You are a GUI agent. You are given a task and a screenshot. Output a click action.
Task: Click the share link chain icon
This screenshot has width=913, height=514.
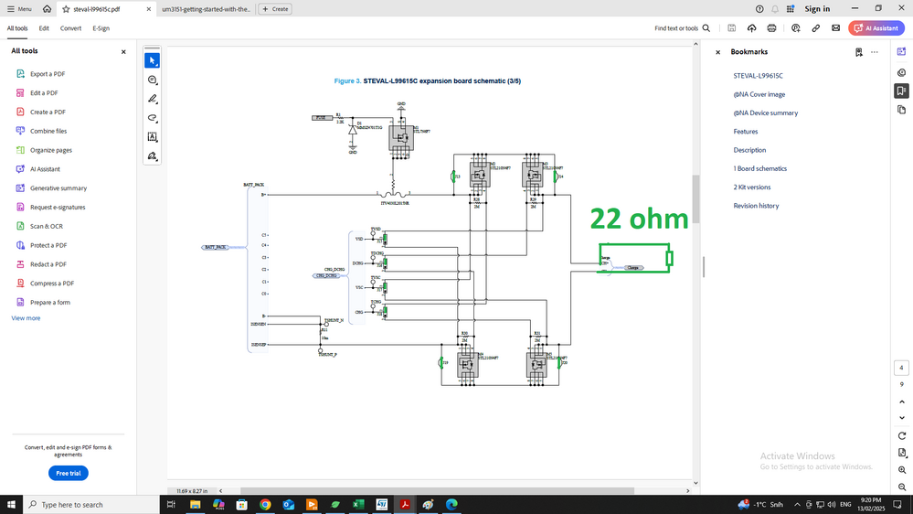tap(816, 28)
